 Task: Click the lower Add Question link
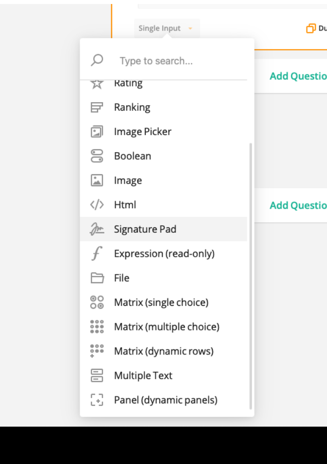pyautogui.click(x=298, y=205)
